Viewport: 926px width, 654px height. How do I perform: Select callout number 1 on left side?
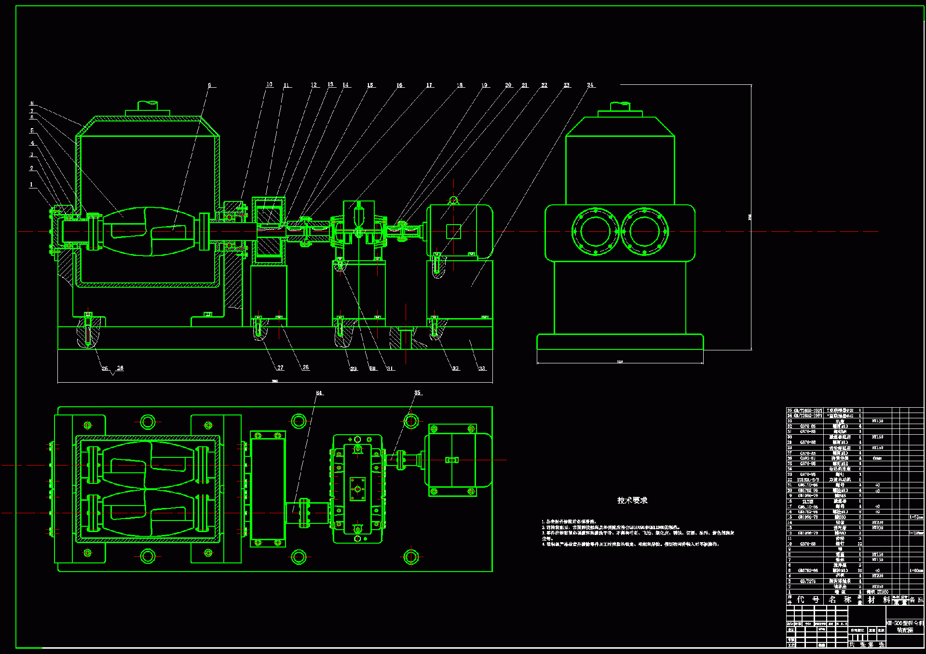point(31,185)
